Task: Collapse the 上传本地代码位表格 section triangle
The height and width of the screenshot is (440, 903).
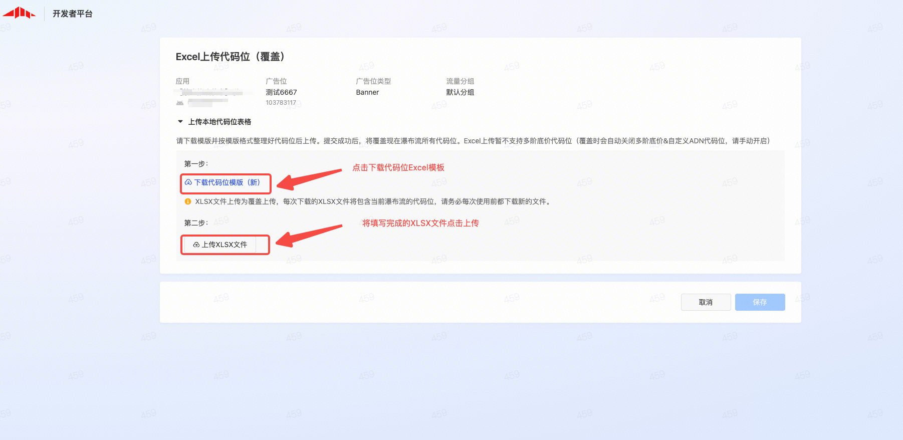Action: 180,122
